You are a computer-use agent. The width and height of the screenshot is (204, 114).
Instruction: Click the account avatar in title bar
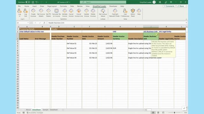(154, 2)
